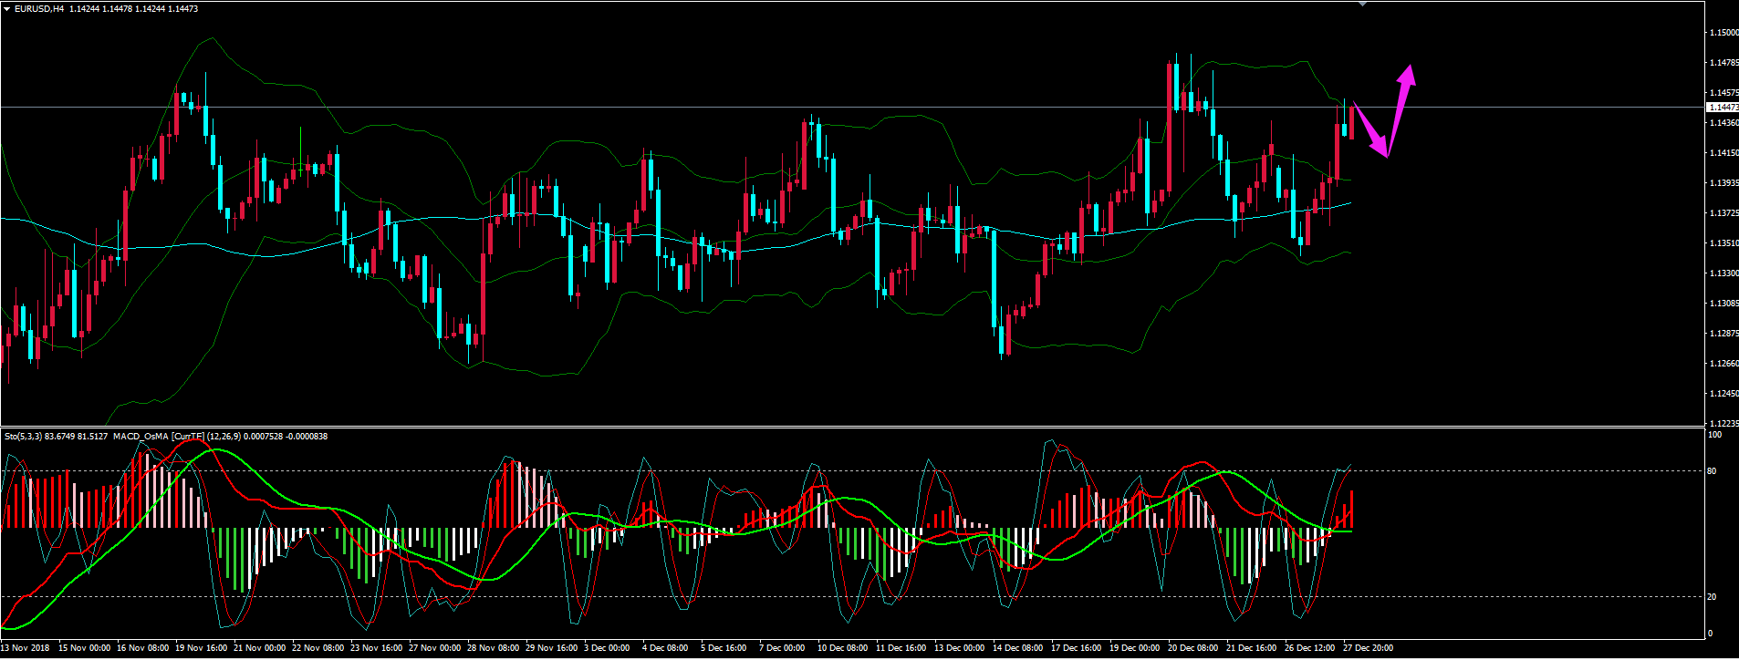
Task: Click the 14 Dec 08:00 time label
Action: pyautogui.click(x=1018, y=648)
